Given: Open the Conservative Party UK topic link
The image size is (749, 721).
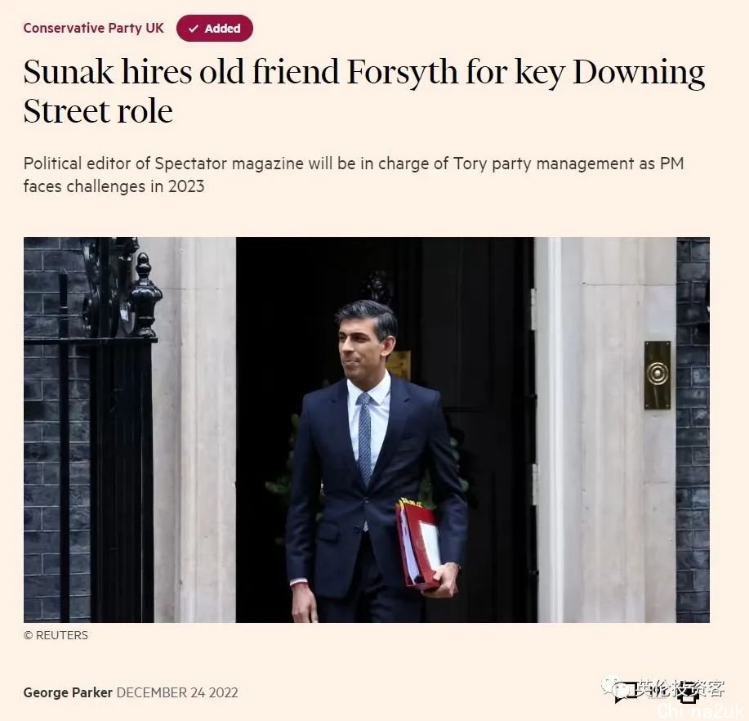Looking at the screenshot, I should click(94, 29).
